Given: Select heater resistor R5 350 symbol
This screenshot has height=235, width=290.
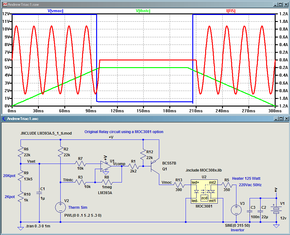Looking at the screenshot, I should (x=227, y=185).
